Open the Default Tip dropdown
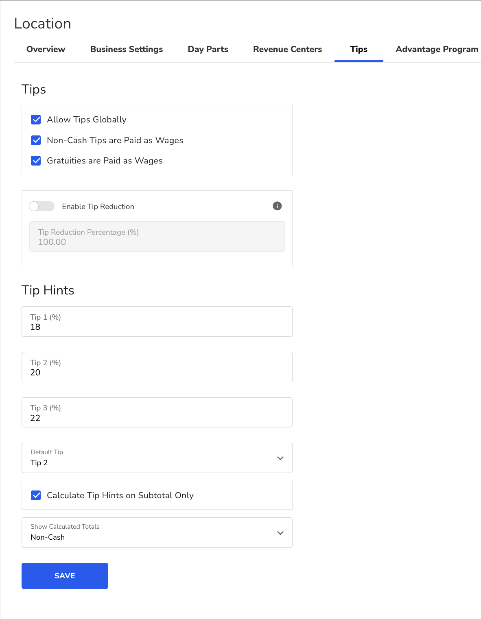This screenshot has width=481, height=619. click(x=157, y=458)
